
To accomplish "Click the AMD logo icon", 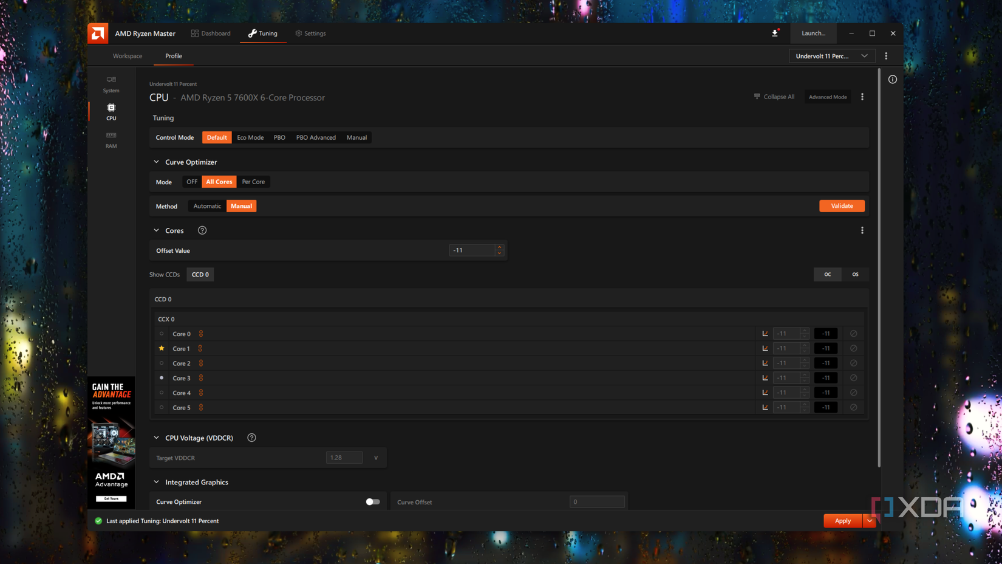I will click(x=98, y=33).
